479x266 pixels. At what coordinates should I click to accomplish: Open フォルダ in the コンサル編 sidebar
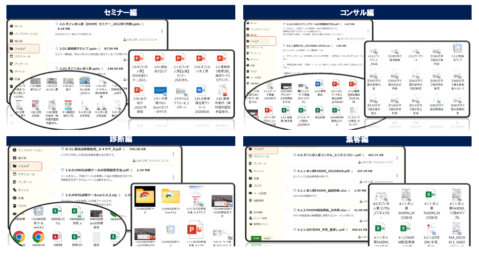[x=261, y=41]
